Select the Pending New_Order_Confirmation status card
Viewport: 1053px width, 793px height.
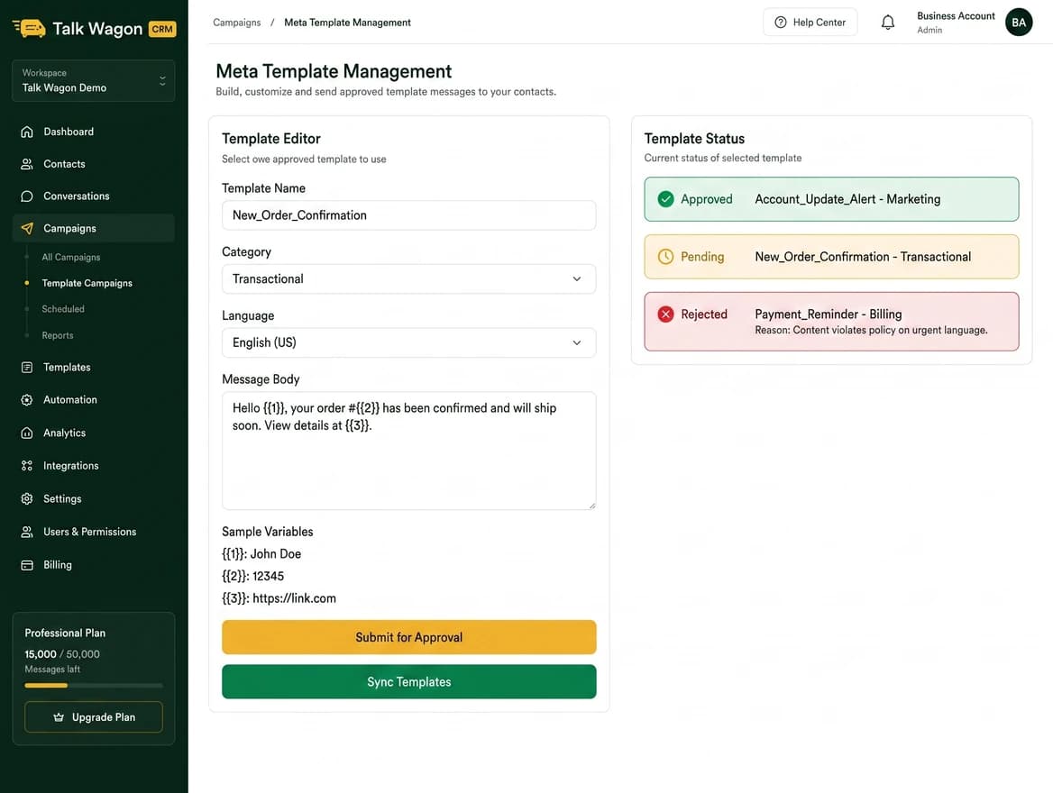(x=831, y=257)
